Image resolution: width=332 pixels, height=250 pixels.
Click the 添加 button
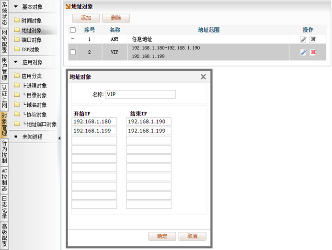[x=86, y=18]
